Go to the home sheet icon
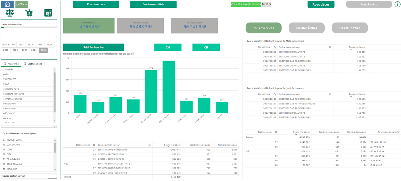Screen dimensions: 401x181 click(8, 4)
